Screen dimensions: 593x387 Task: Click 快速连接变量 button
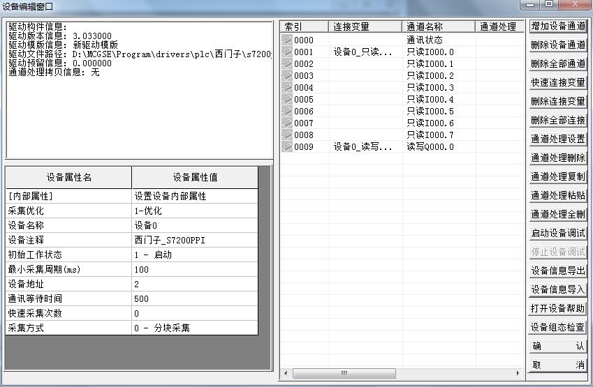pos(557,83)
